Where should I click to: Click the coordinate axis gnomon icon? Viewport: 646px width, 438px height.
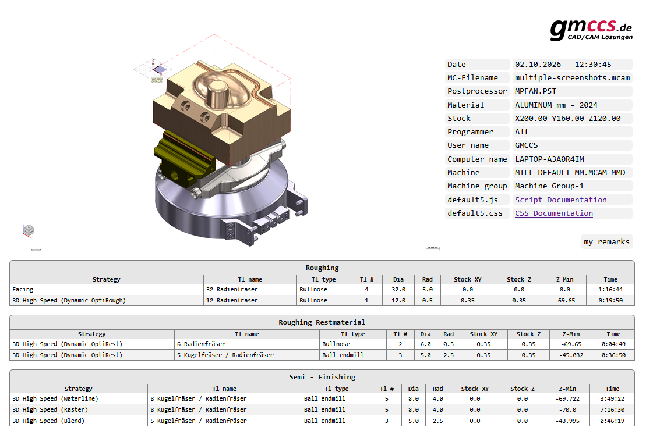(154, 70)
